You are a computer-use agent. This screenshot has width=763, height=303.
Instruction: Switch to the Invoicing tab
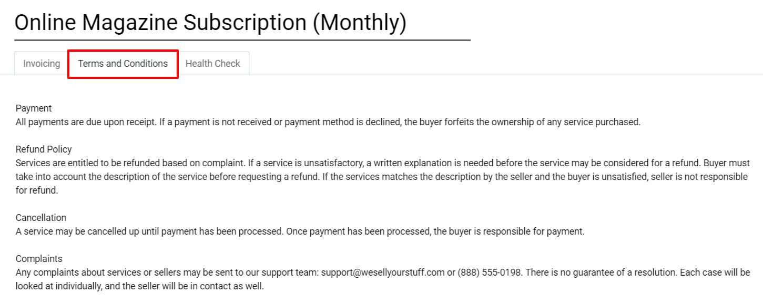click(40, 63)
